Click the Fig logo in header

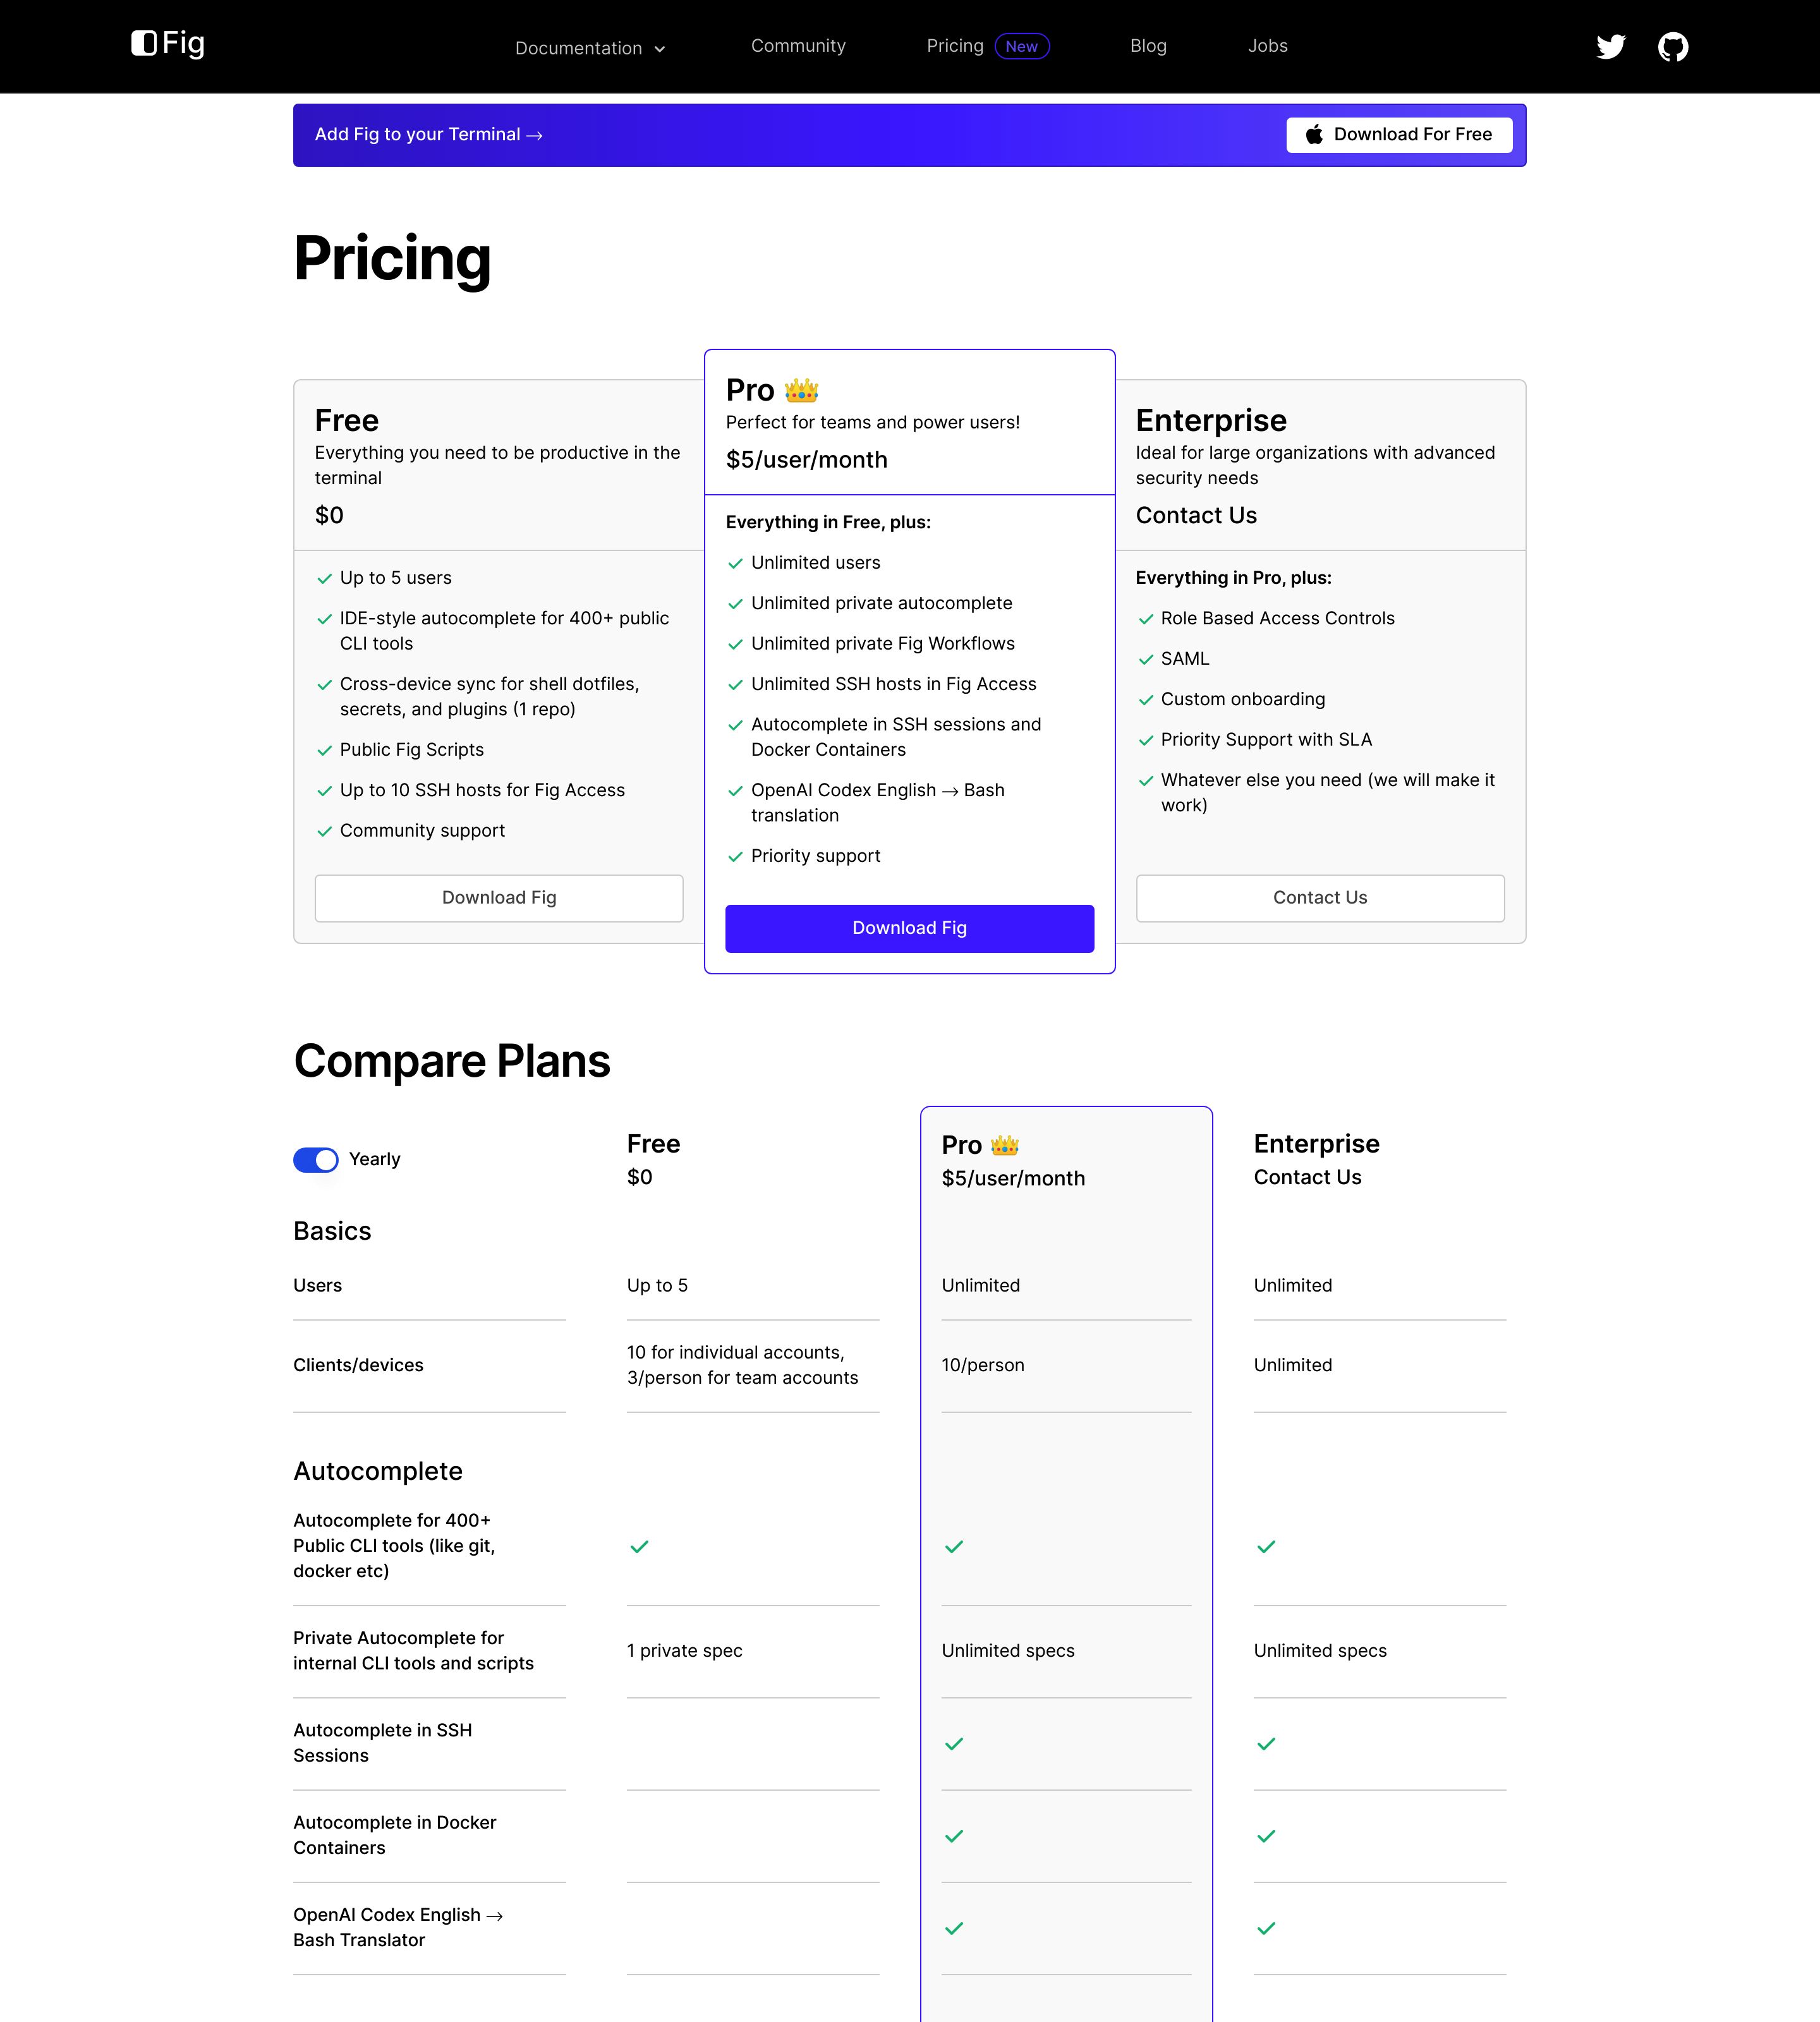[x=168, y=43]
